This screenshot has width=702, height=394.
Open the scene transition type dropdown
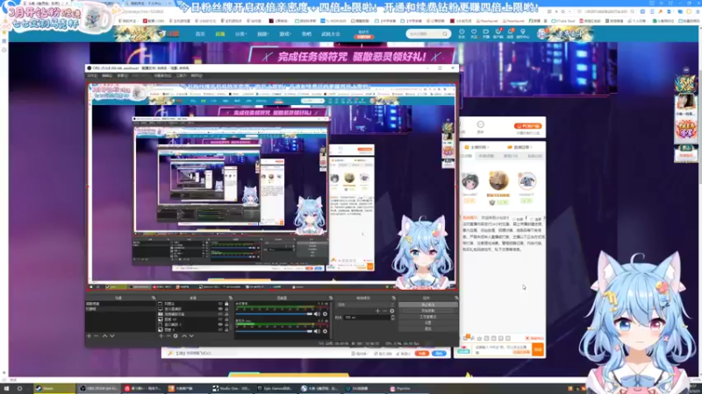click(366, 304)
